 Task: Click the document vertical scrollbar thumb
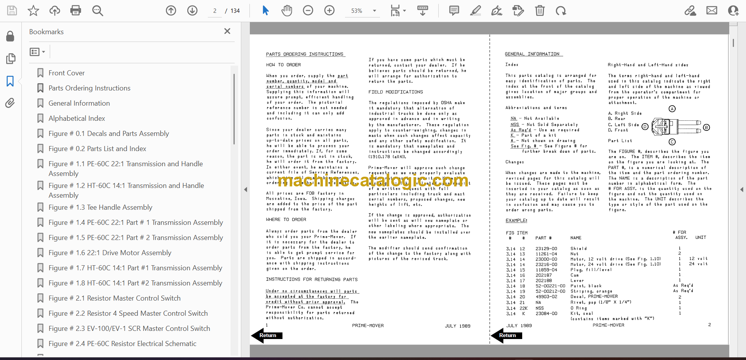[733, 43]
